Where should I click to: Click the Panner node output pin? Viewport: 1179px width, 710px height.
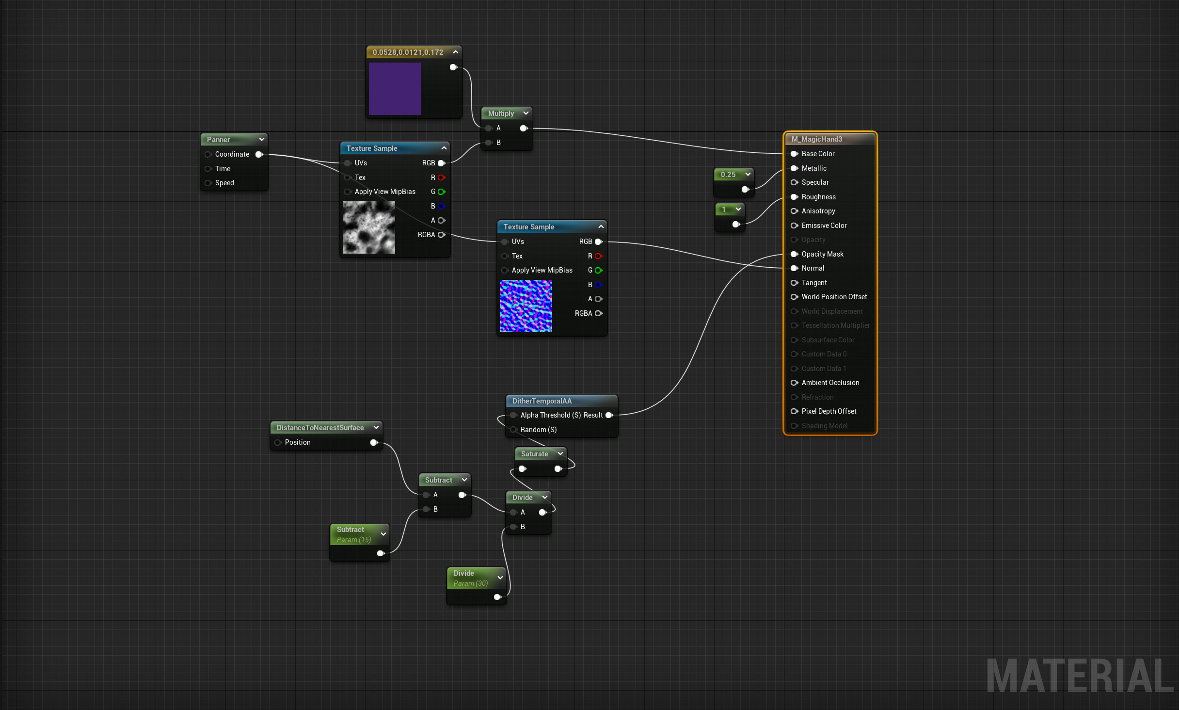tap(259, 154)
